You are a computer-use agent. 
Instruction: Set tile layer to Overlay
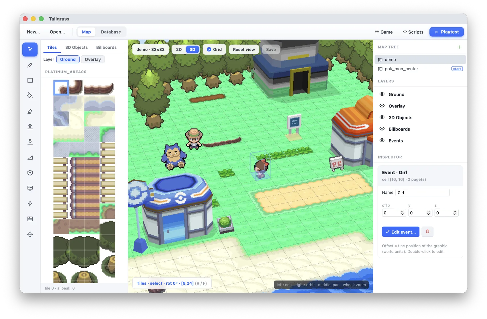(x=93, y=59)
